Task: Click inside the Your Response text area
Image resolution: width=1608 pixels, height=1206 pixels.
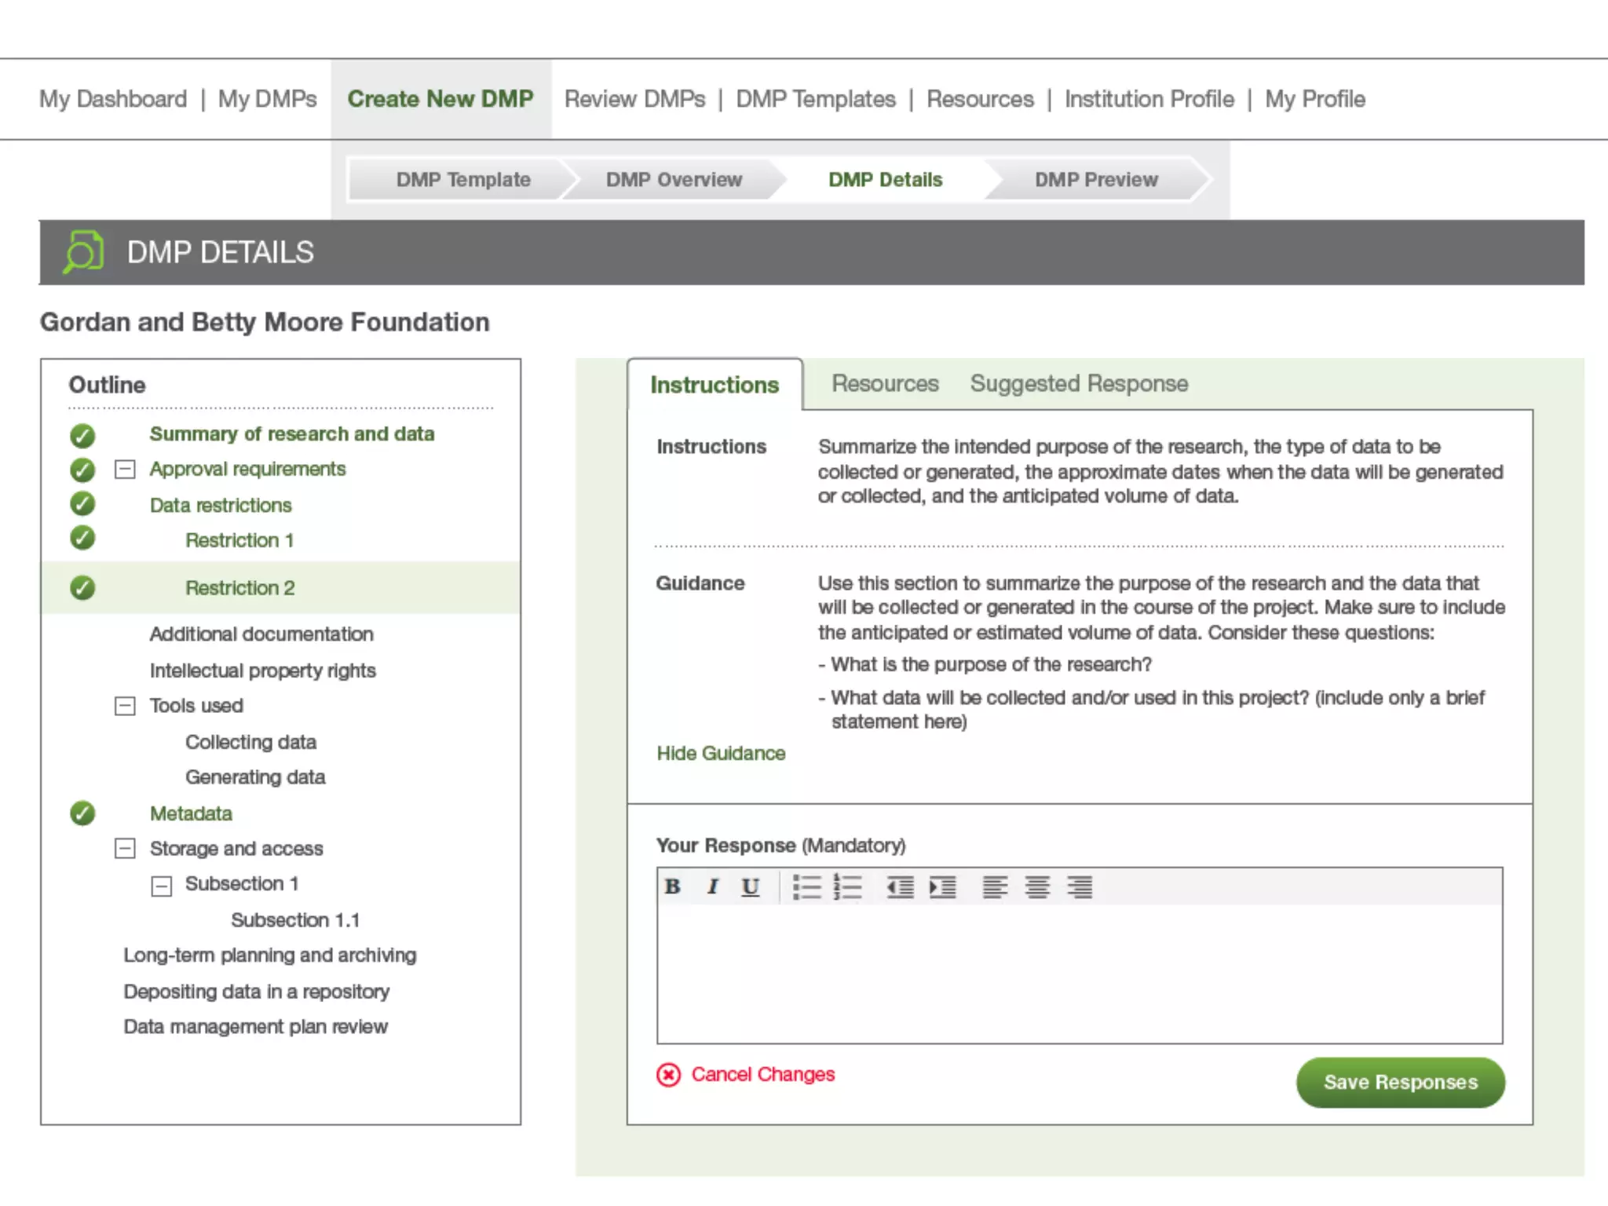Action: click(x=1080, y=974)
